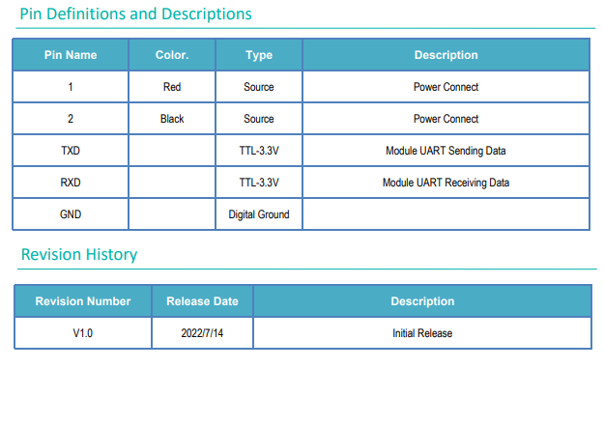
Task: Select the '2022/7/14' release date cell
Action: pos(202,333)
